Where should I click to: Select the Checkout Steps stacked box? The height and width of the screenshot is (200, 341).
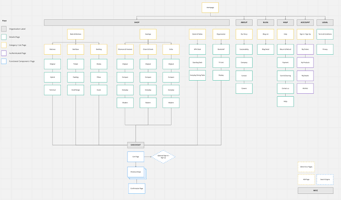[136, 173]
